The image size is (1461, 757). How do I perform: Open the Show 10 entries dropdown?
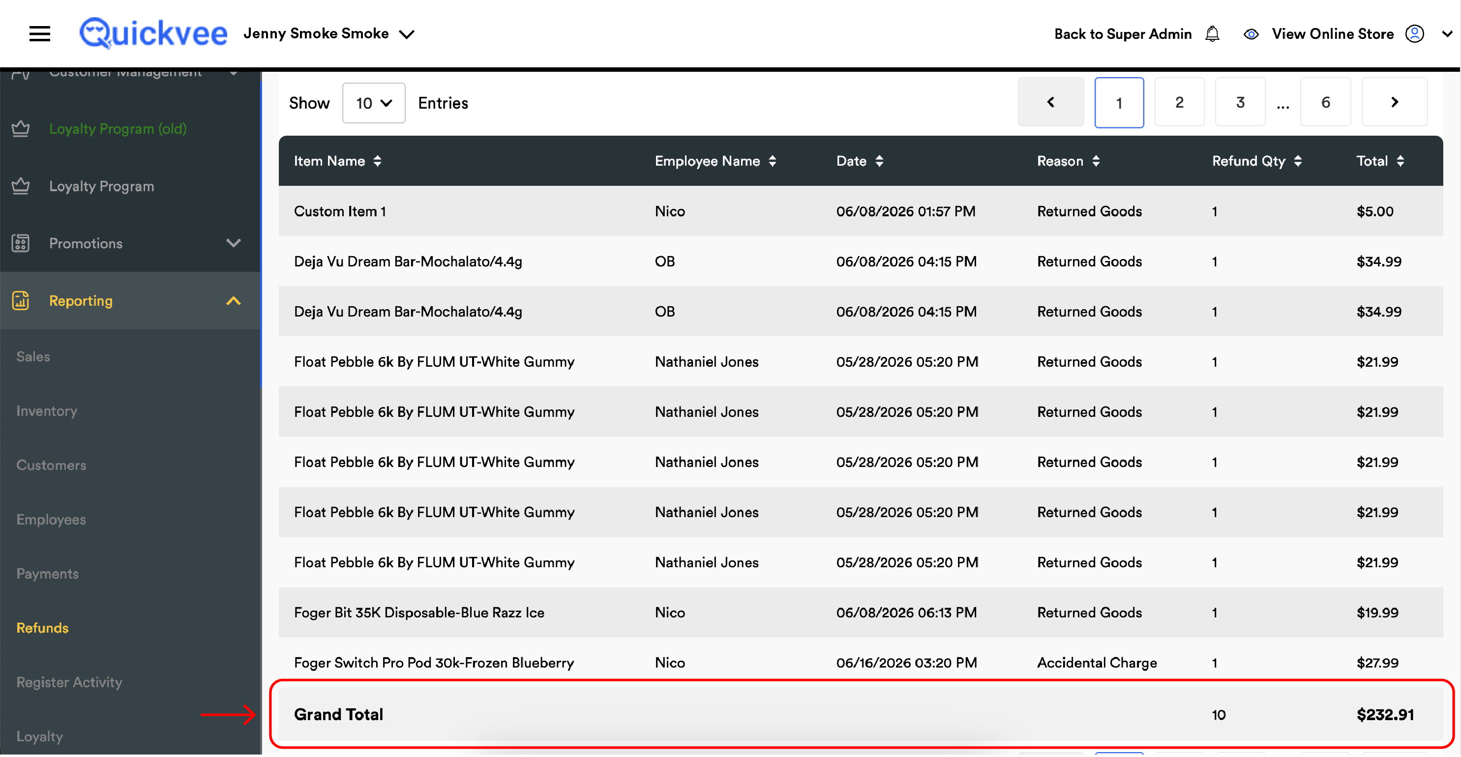tap(373, 103)
